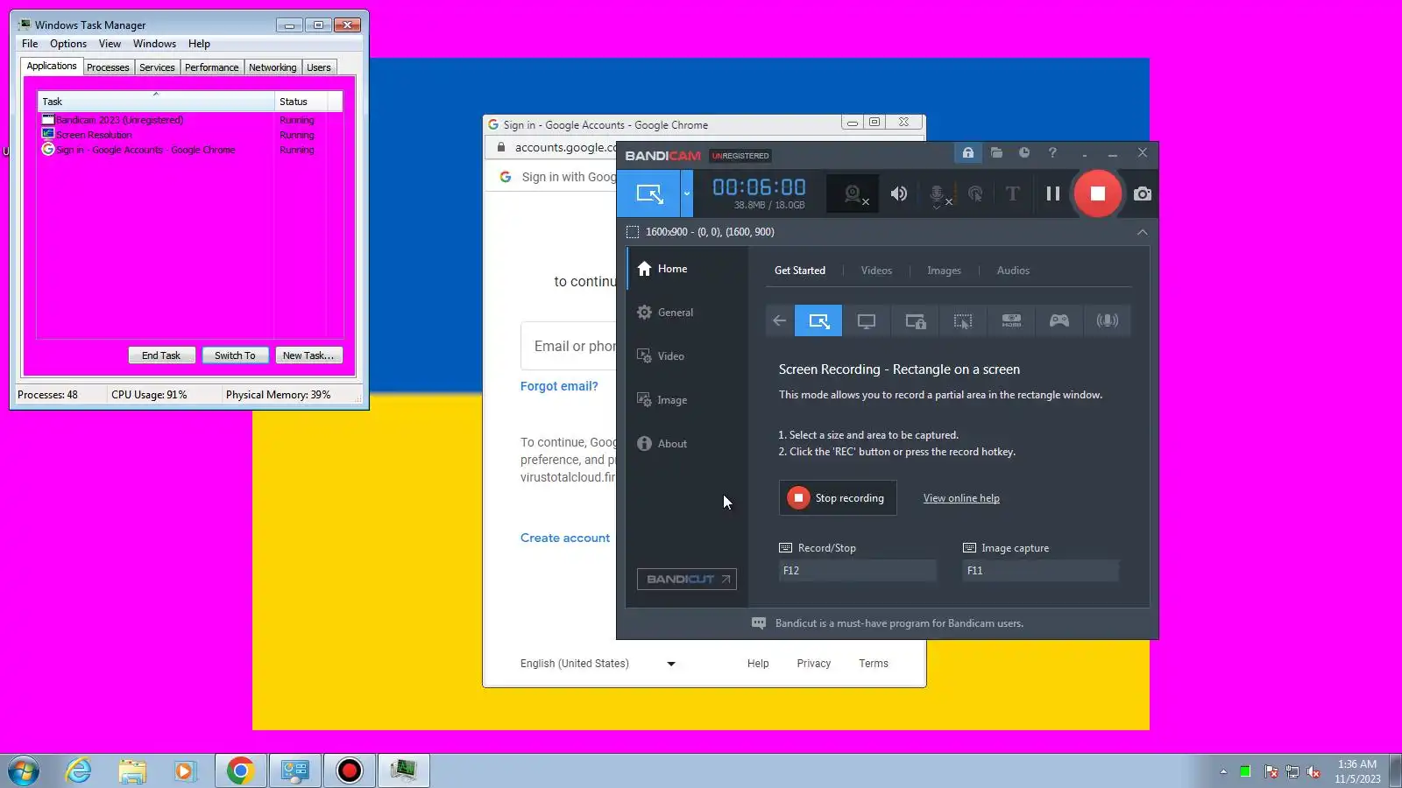This screenshot has width=1402, height=788.
Task: Switch to Networking tab in Task Manager
Action: pos(273,67)
